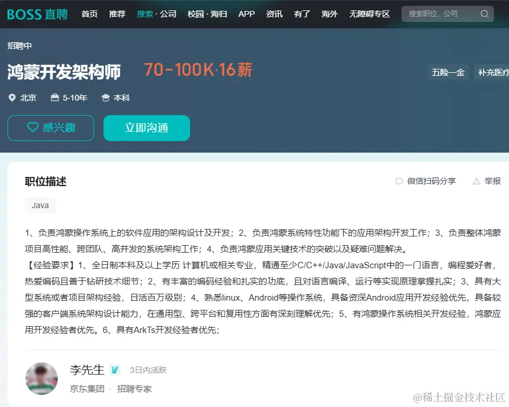Click the Java skill tag
509x407 pixels.
click(x=40, y=205)
